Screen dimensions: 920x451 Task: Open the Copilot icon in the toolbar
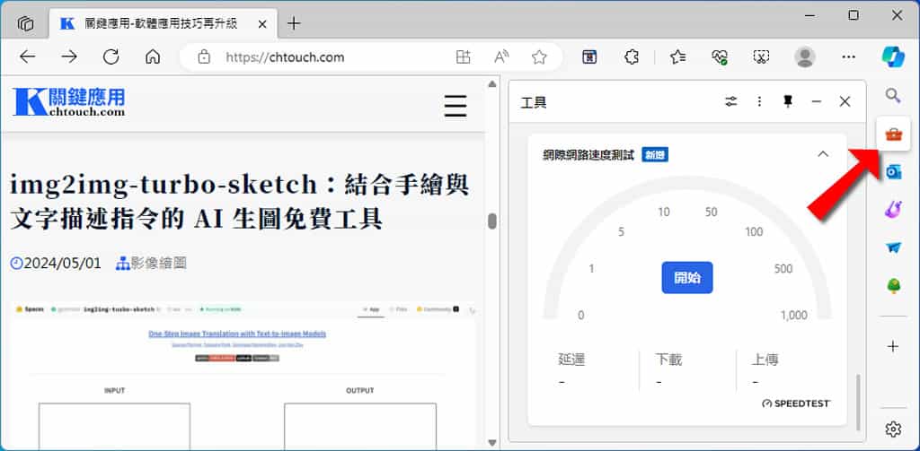pyautogui.click(x=892, y=56)
